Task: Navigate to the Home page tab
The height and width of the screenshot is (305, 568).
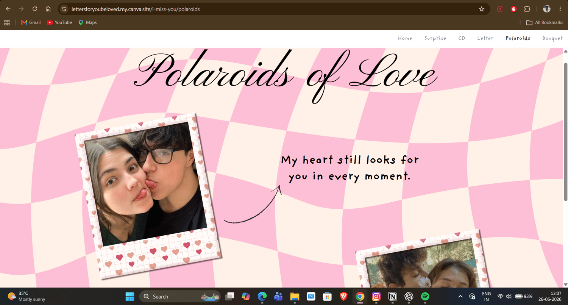Action: pyautogui.click(x=405, y=38)
